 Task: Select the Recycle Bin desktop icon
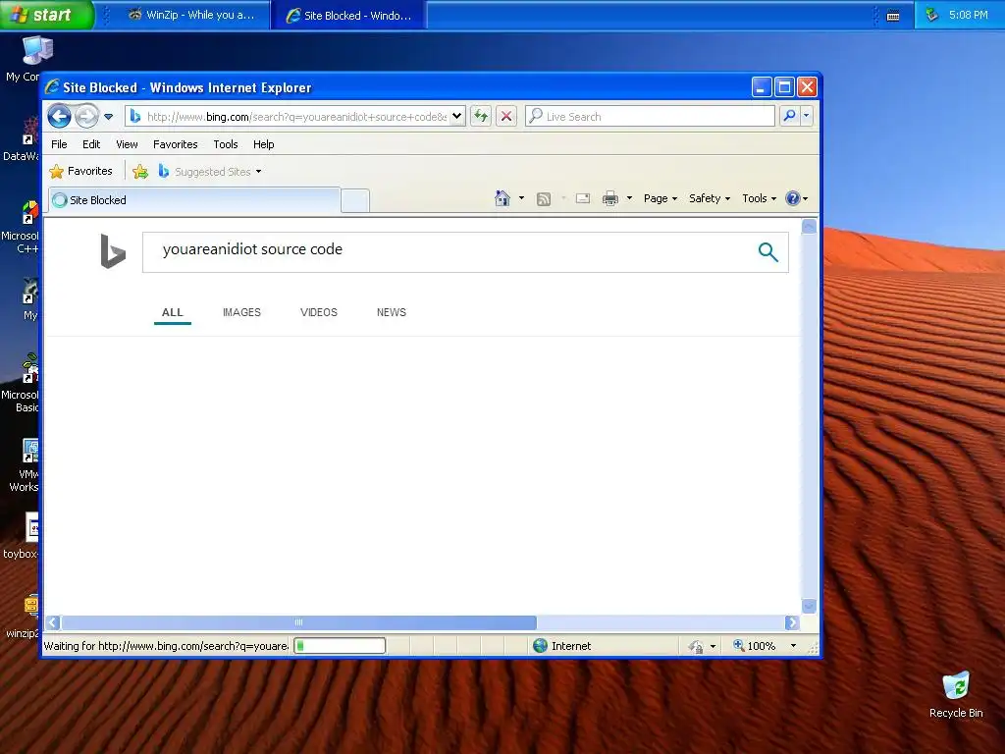click(x=956, y=694)
